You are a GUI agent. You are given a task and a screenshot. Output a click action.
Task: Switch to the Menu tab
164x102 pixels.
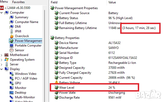click(x=4, y=2)
